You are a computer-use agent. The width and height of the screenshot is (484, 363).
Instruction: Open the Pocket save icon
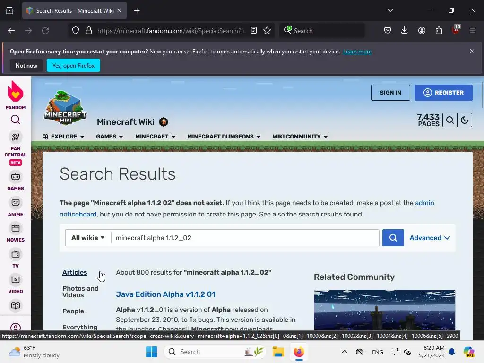388,31
